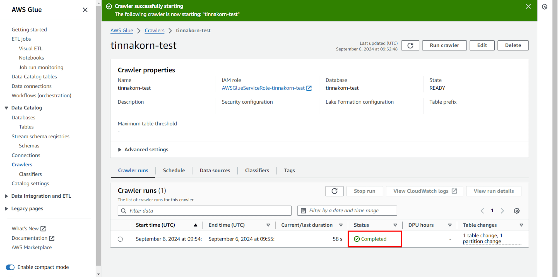Viewport: 558px width, 277px height.
Task: Click '1 table change, 1 partition change' text
Action: point(483,239)
